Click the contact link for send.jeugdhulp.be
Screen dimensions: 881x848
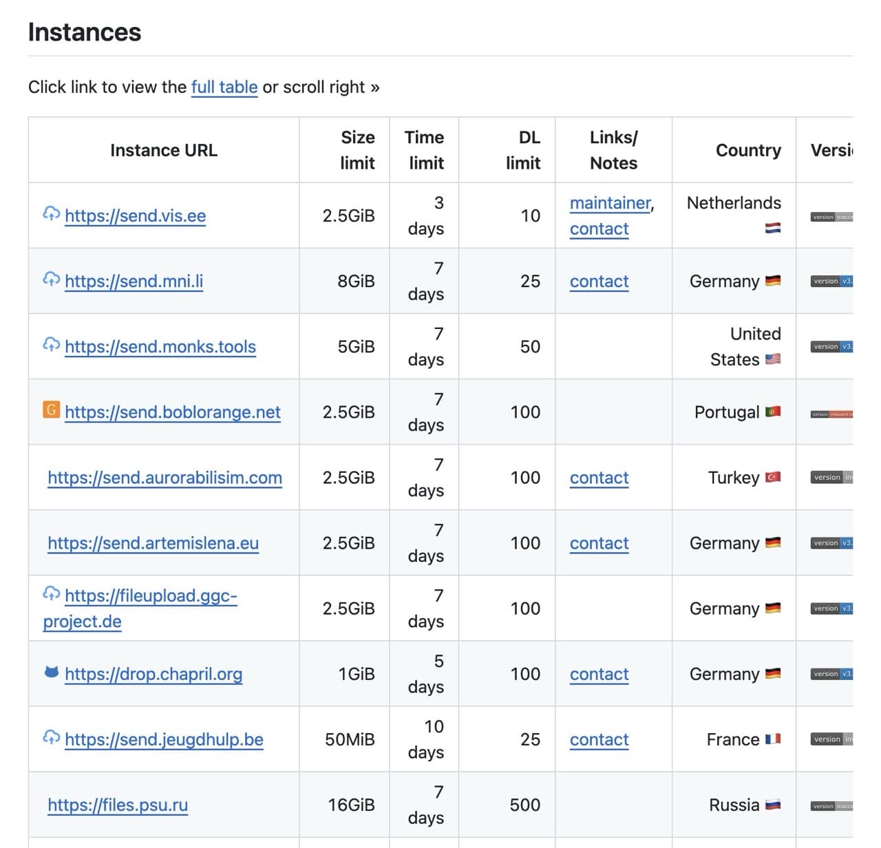tap(598, 740)
